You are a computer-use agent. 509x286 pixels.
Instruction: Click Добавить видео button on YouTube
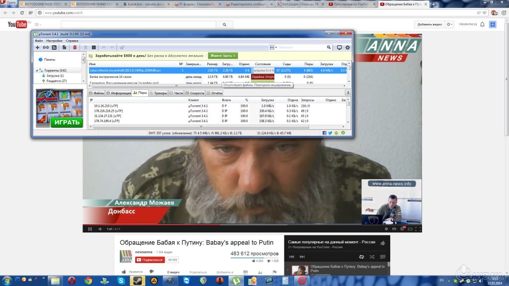[429, 24]
